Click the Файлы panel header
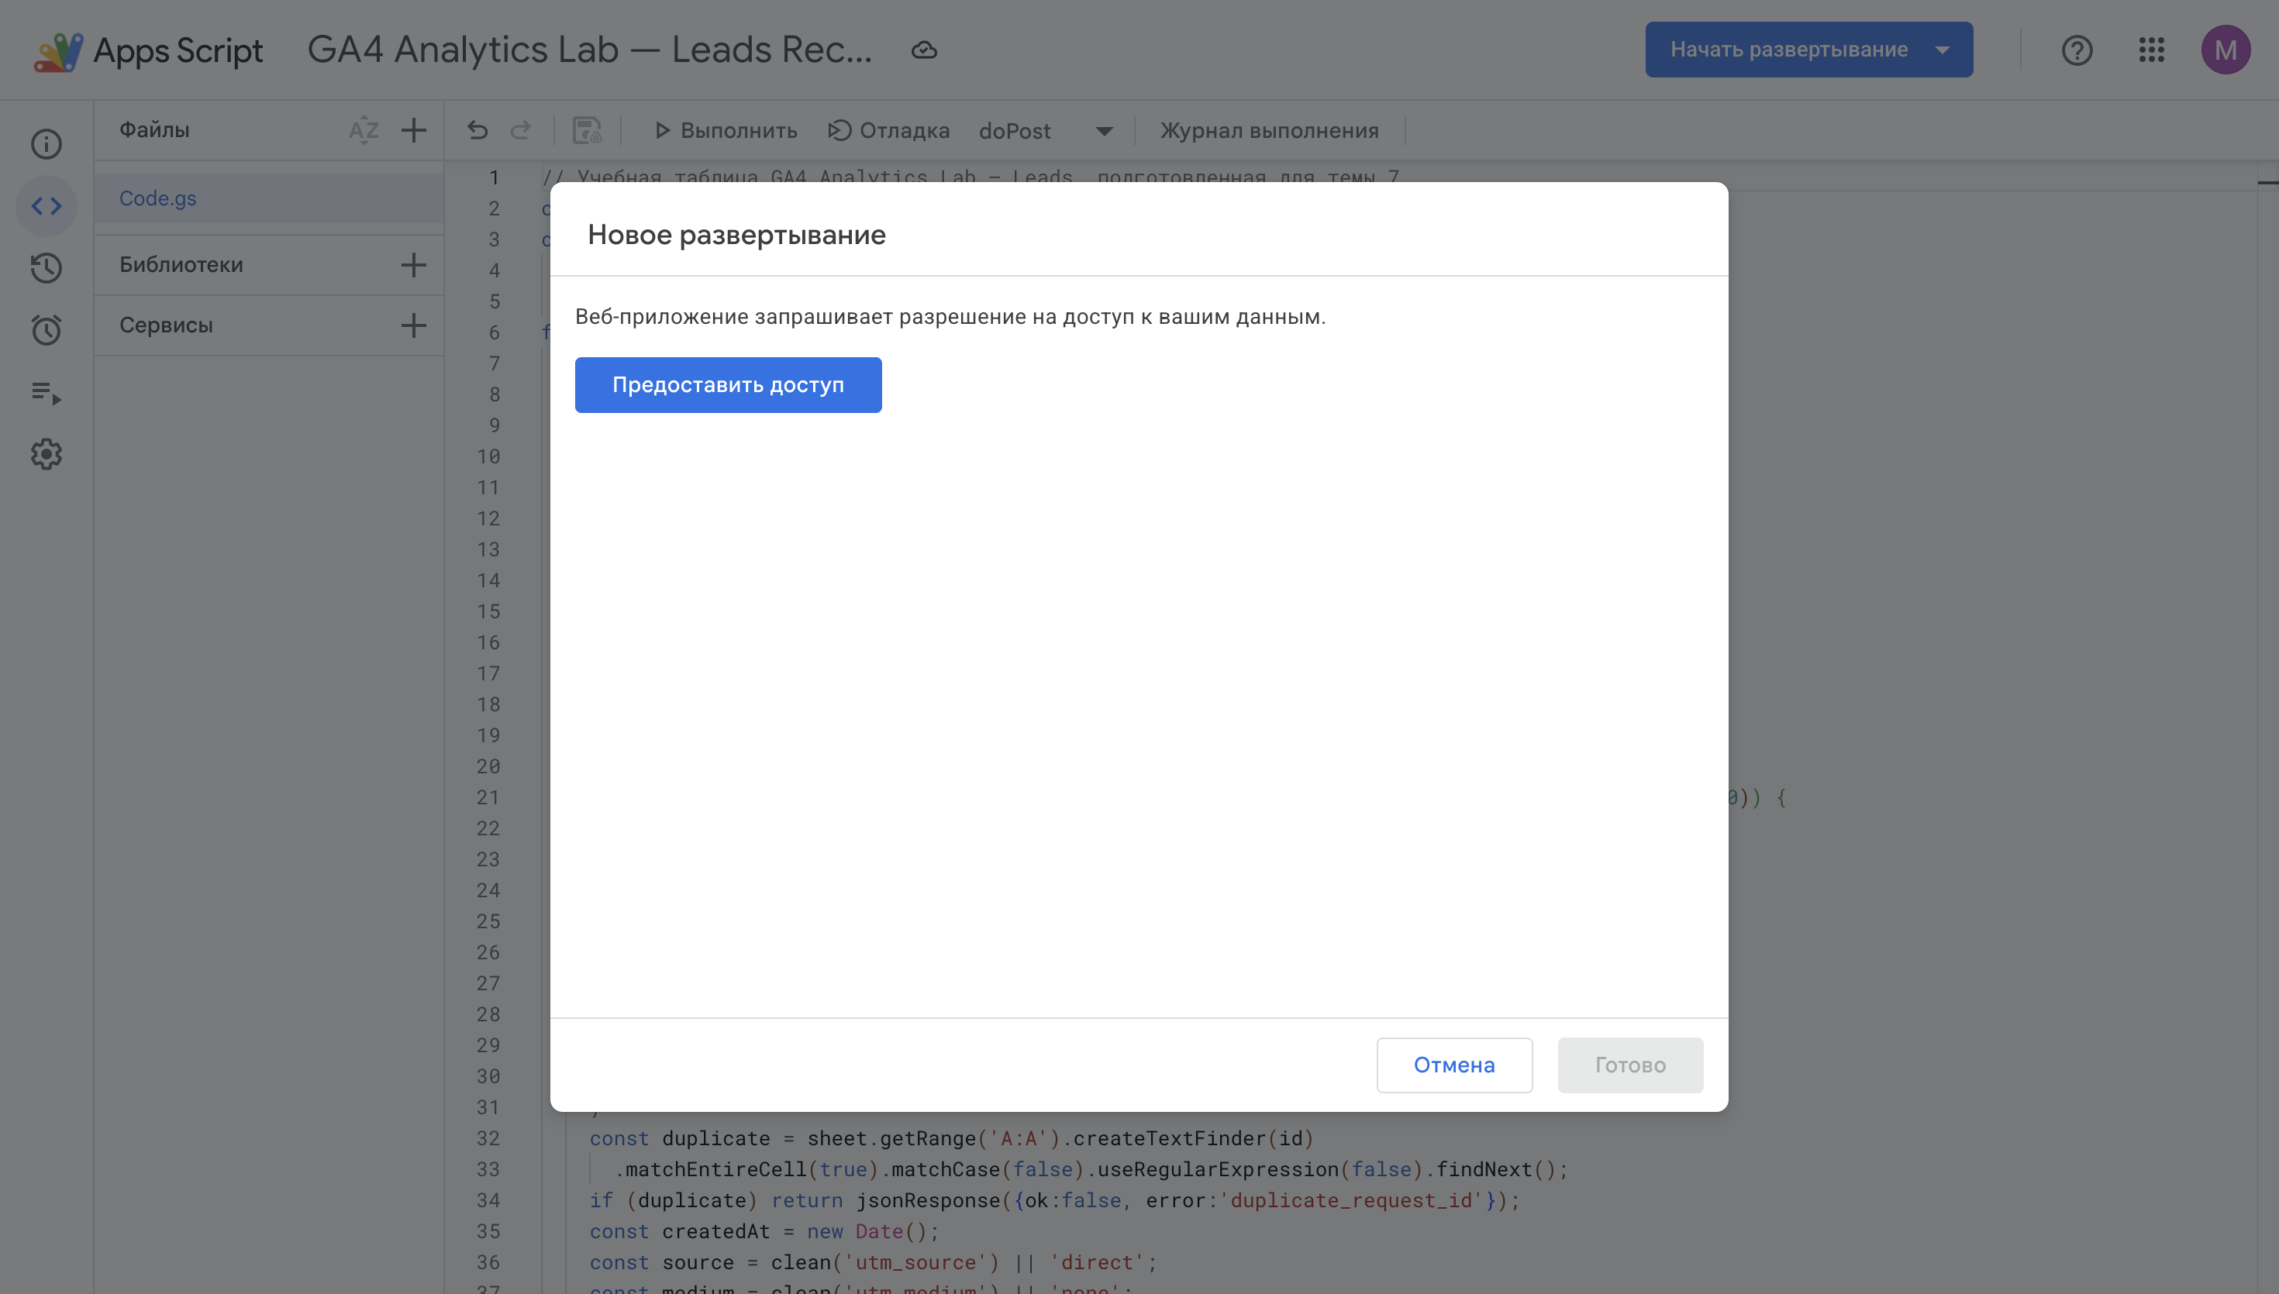The image size is (2279, 1294). tap(155, 129)
